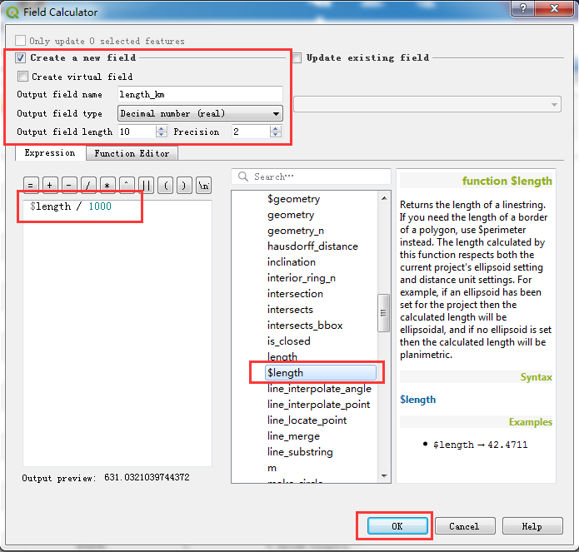Increase the Precision value
Viewport: 579px width, 552px height.
click(x=276, y=128)
